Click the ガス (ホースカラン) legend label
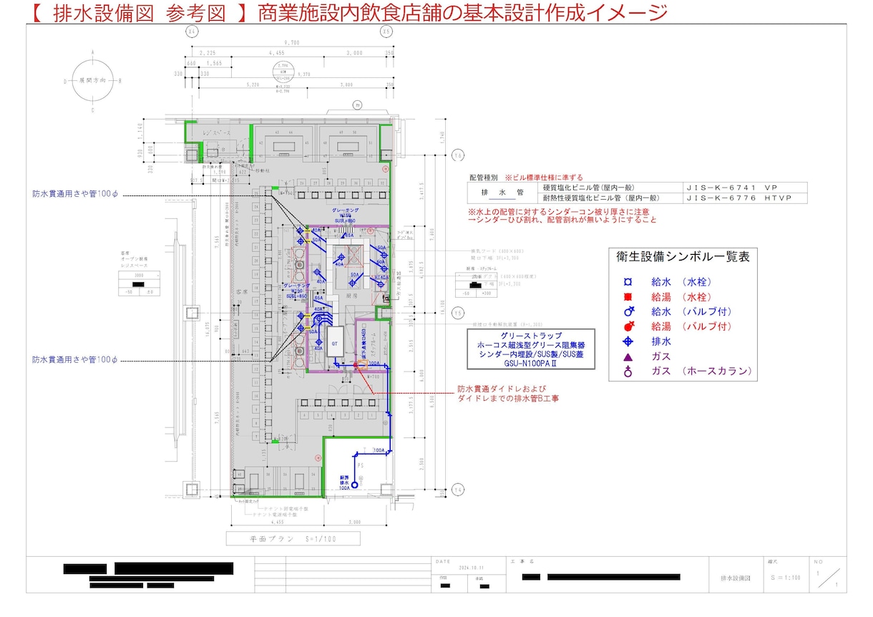 701,371
